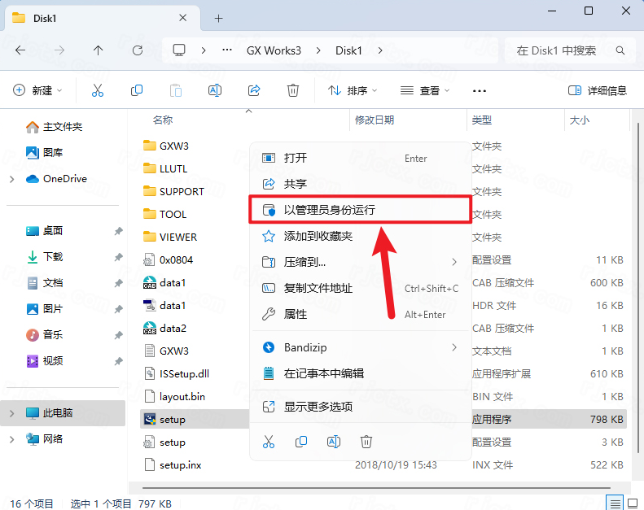This screenshot has height=510, width=644.
Task: Expand the Bandizip submenu
Action: coord(454,347)
